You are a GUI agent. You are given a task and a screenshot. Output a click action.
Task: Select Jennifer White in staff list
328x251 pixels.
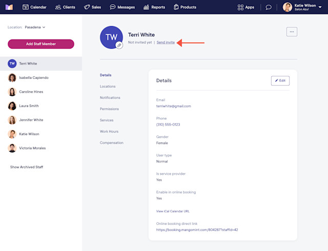coord(41,120)
